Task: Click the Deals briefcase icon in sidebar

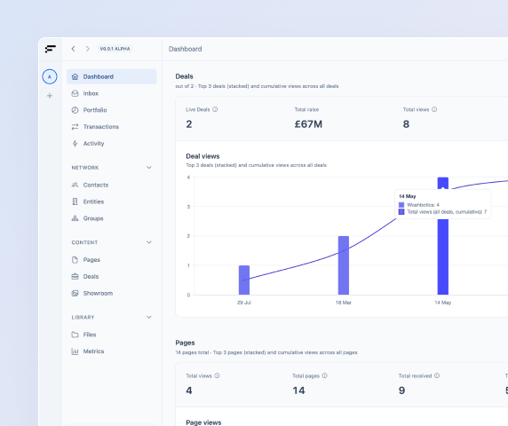Action: [75, 276]
